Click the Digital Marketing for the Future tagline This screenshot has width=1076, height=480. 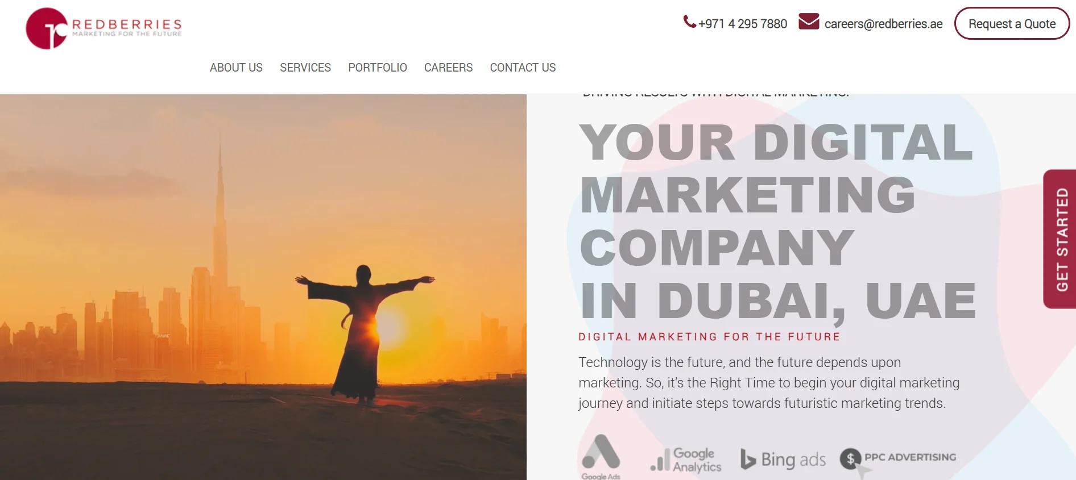709,337
